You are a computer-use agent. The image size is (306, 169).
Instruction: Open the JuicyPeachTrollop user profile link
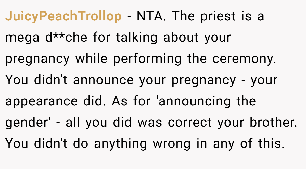(63, 17)
